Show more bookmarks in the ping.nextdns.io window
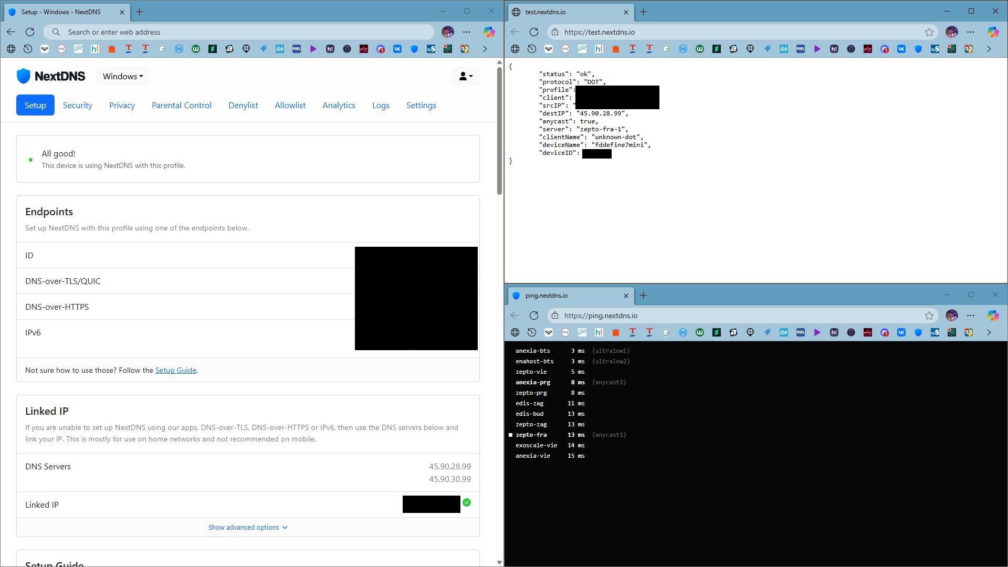 [x=989, y=332]
